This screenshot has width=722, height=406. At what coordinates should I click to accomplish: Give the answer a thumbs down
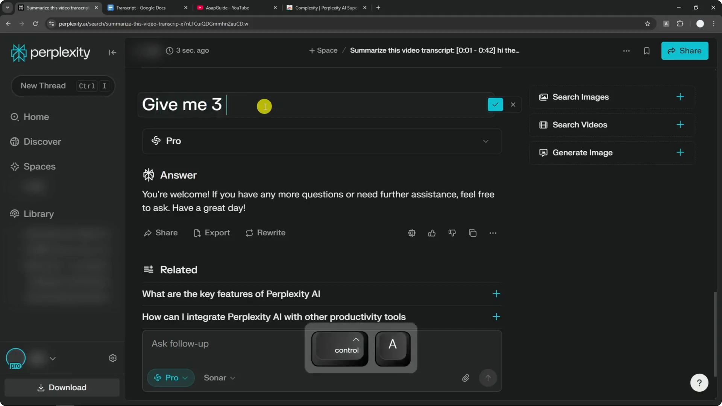click(452, 233)
